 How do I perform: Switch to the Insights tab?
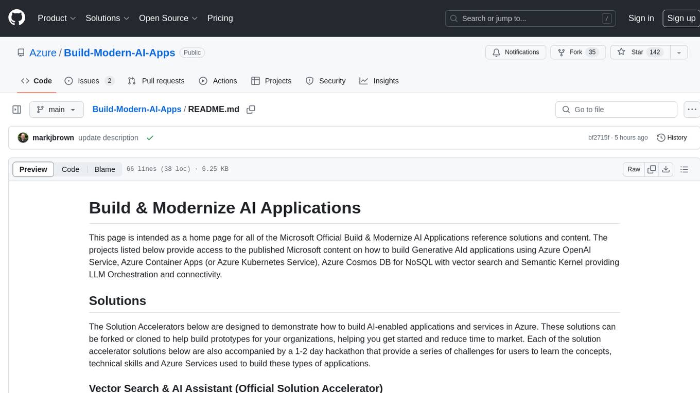tap(379, 81)
